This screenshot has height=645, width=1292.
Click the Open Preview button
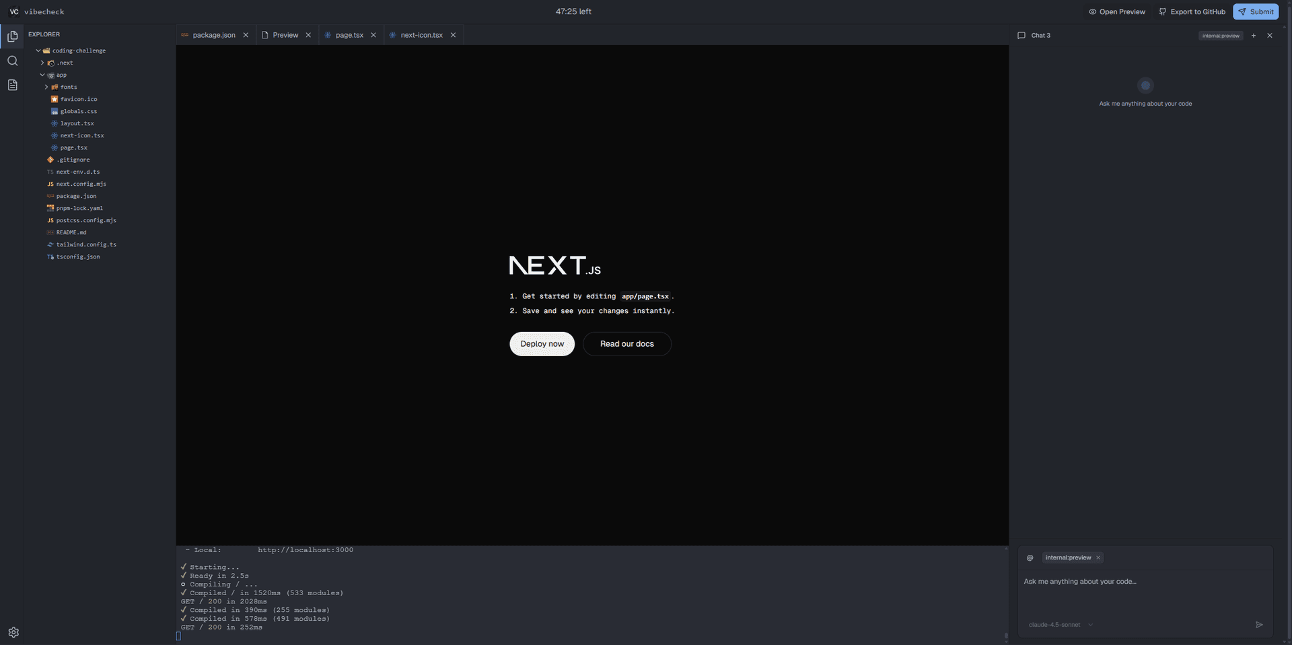[x=1117, y=11]
